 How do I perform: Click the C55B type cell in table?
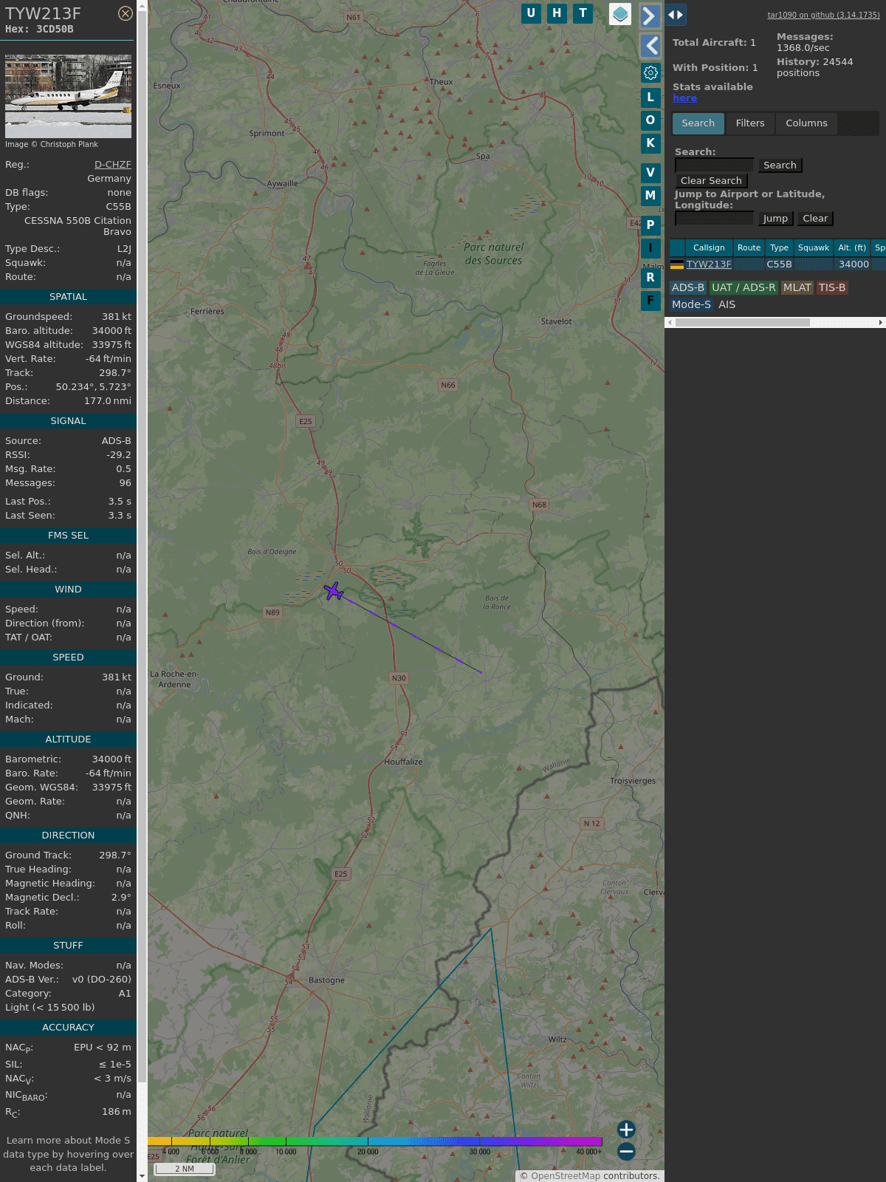click(779, 264)
